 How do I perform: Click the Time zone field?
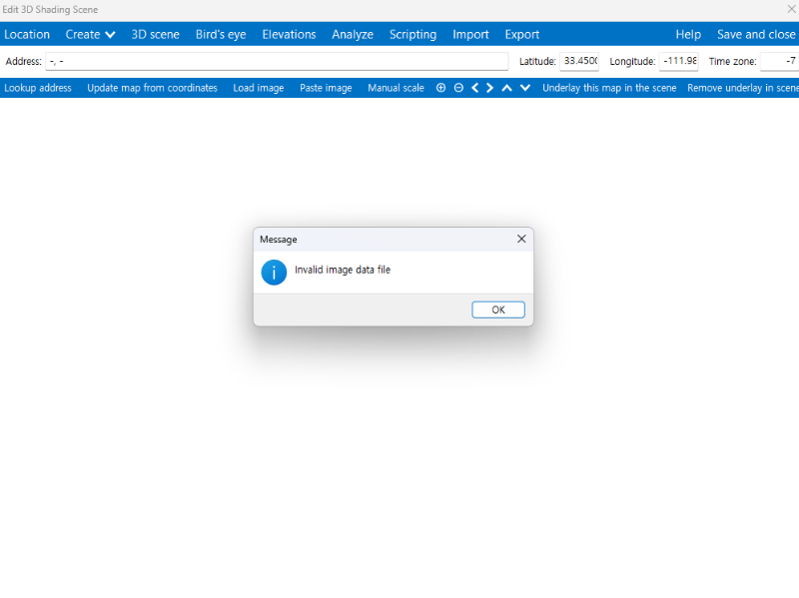[779, 61]
